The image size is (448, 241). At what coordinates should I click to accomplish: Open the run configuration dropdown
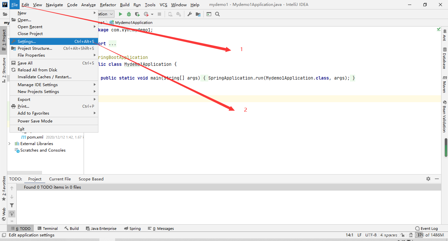click(106, 14)
